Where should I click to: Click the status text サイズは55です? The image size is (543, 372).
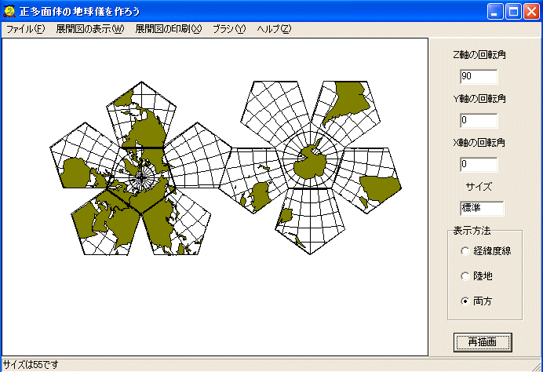tap(31, 365)
